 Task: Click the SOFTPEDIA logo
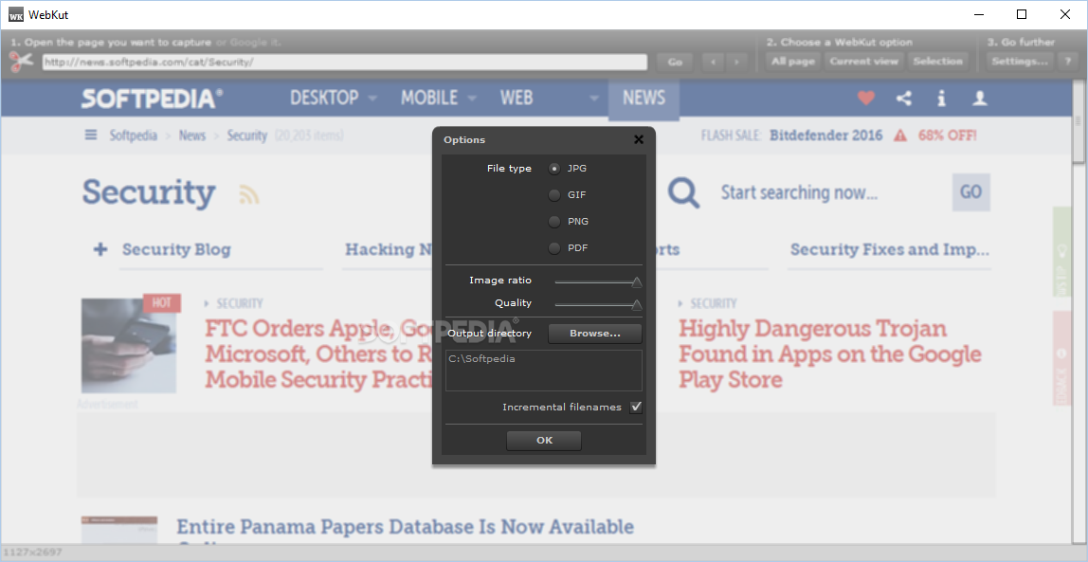[152, 99]
